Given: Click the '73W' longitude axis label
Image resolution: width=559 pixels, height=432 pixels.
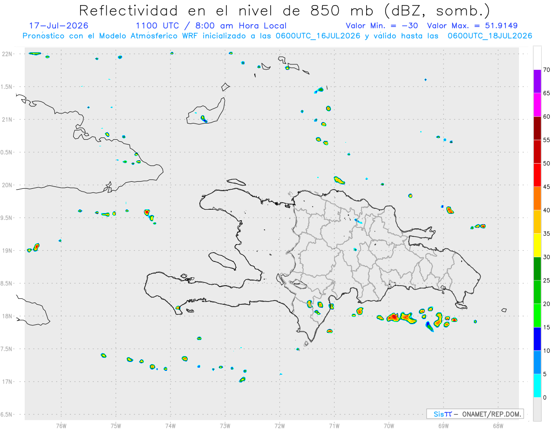Looking at the screenshot, I should (x=225, y=425).
